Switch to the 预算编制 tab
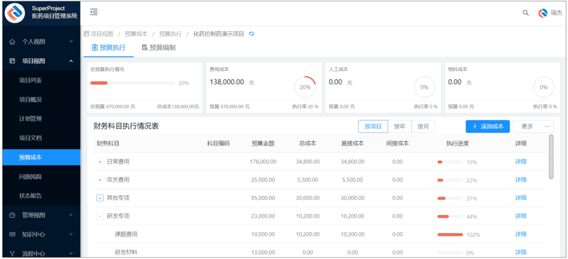 159,48
